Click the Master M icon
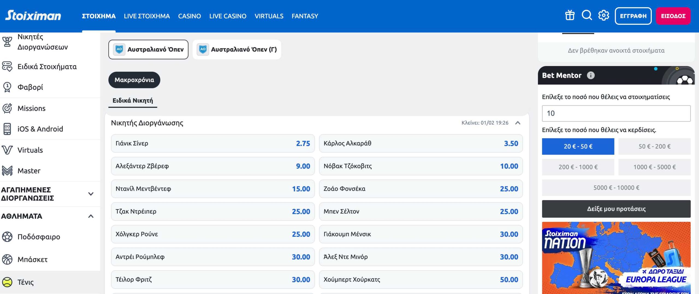Viewport: 699px width, 294px height. [7, 171]
